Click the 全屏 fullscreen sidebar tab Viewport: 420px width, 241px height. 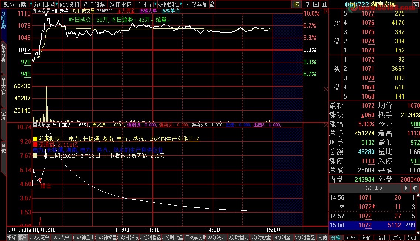pyautogui.click(x=3, y=115)
